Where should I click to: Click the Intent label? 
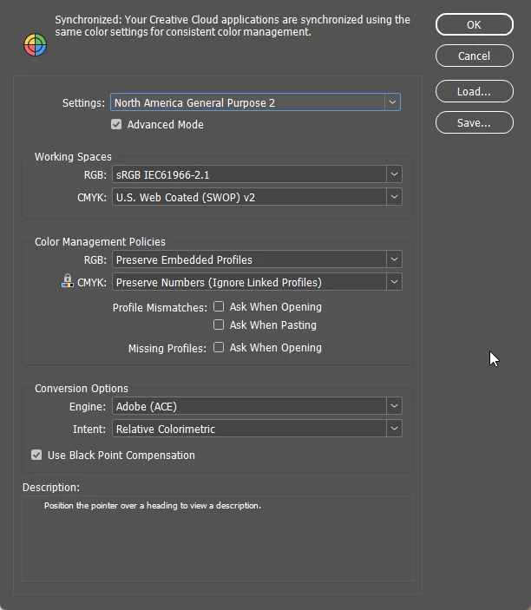pyautogui.click(x=89, y=430)
